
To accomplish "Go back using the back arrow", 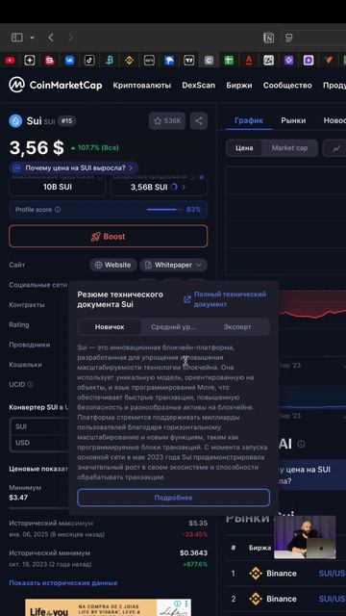I will [x=51, y=38].
